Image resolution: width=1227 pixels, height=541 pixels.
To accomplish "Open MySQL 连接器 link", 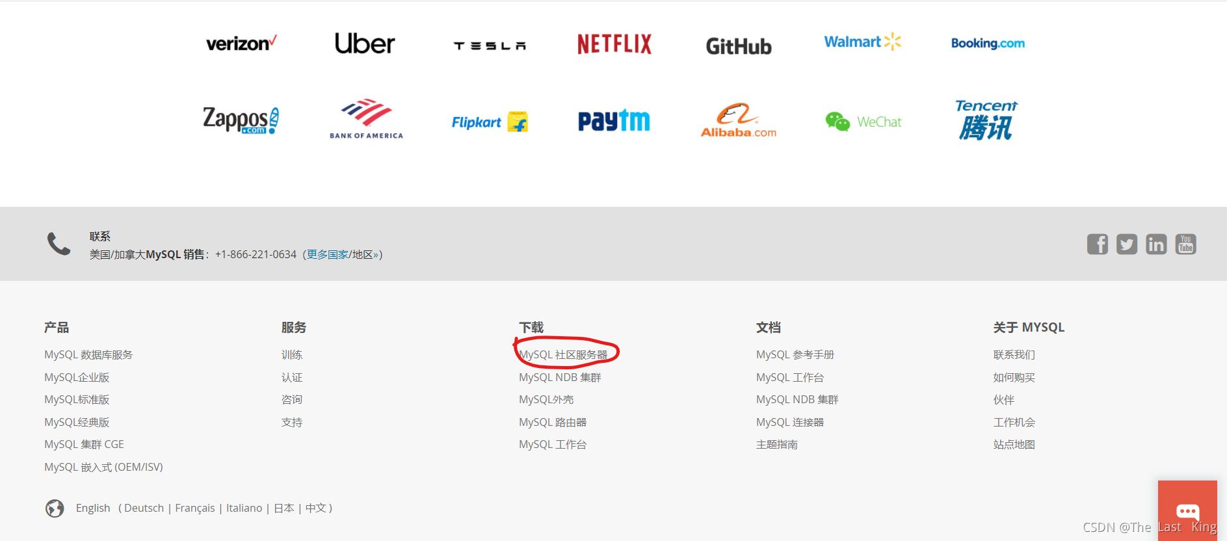I will (x=790, y=422).
